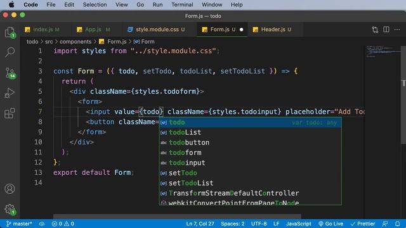The image size is (406, 228).
Task: Open the View menu
Action: point(121,4)
